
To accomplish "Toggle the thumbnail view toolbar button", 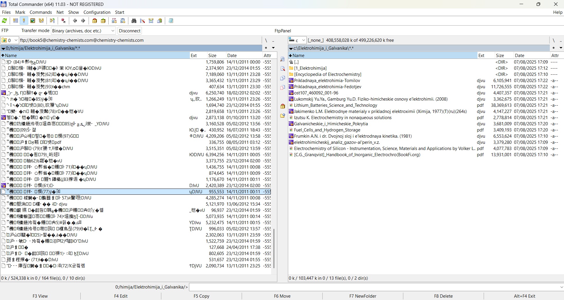I will (33, 21).
